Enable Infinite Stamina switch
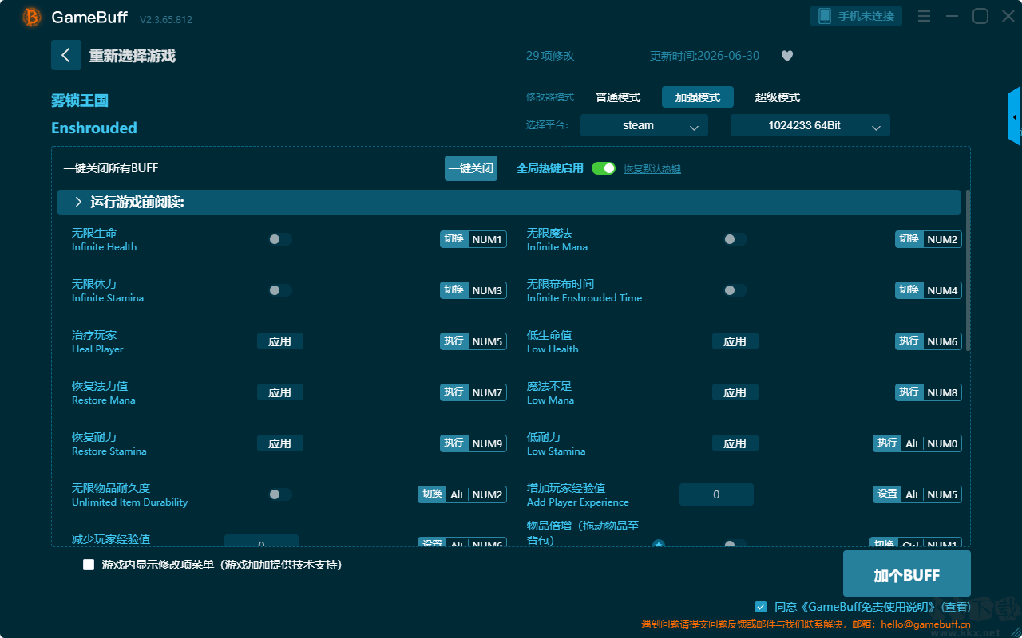 pos(280,290)
